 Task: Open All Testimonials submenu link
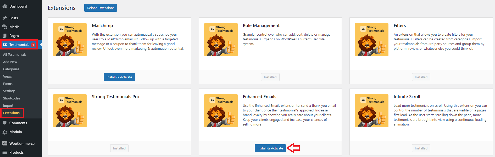point(15,54)
